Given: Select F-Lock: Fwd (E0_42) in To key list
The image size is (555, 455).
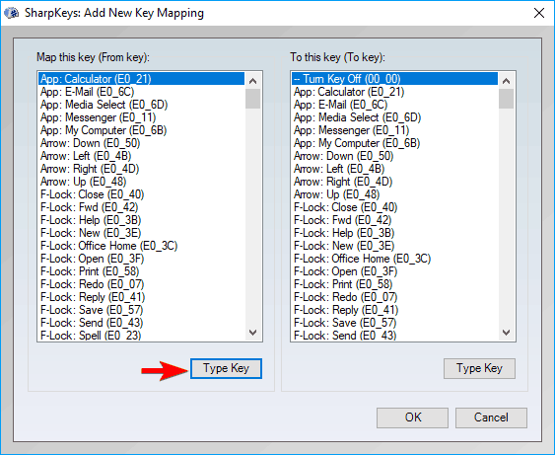Looking at the screenshot, I should tap(394, 220).
